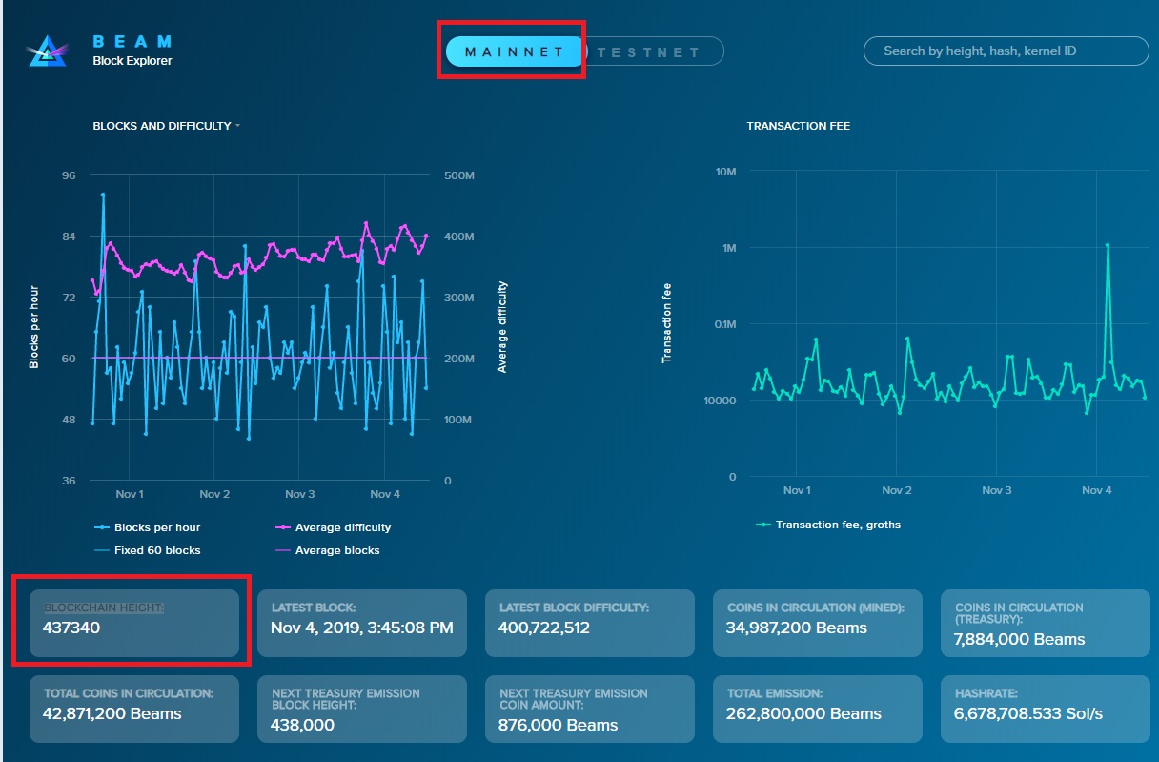1159x762 pixels.
Task: Open the Blocks and Difficulty chart dropdown
Action: 166,126
